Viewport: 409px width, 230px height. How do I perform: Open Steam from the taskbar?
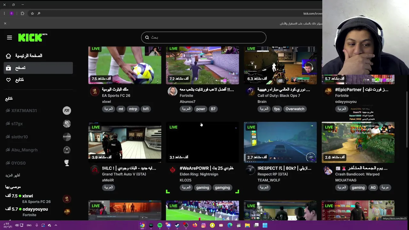tap(177, 226)
